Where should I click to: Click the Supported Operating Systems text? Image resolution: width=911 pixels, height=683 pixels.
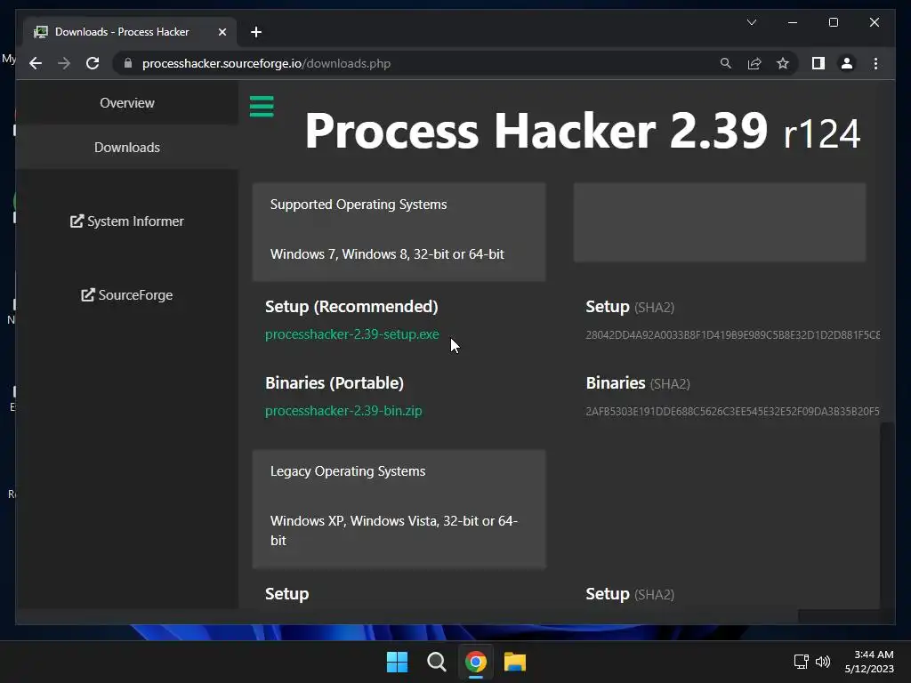359,205
